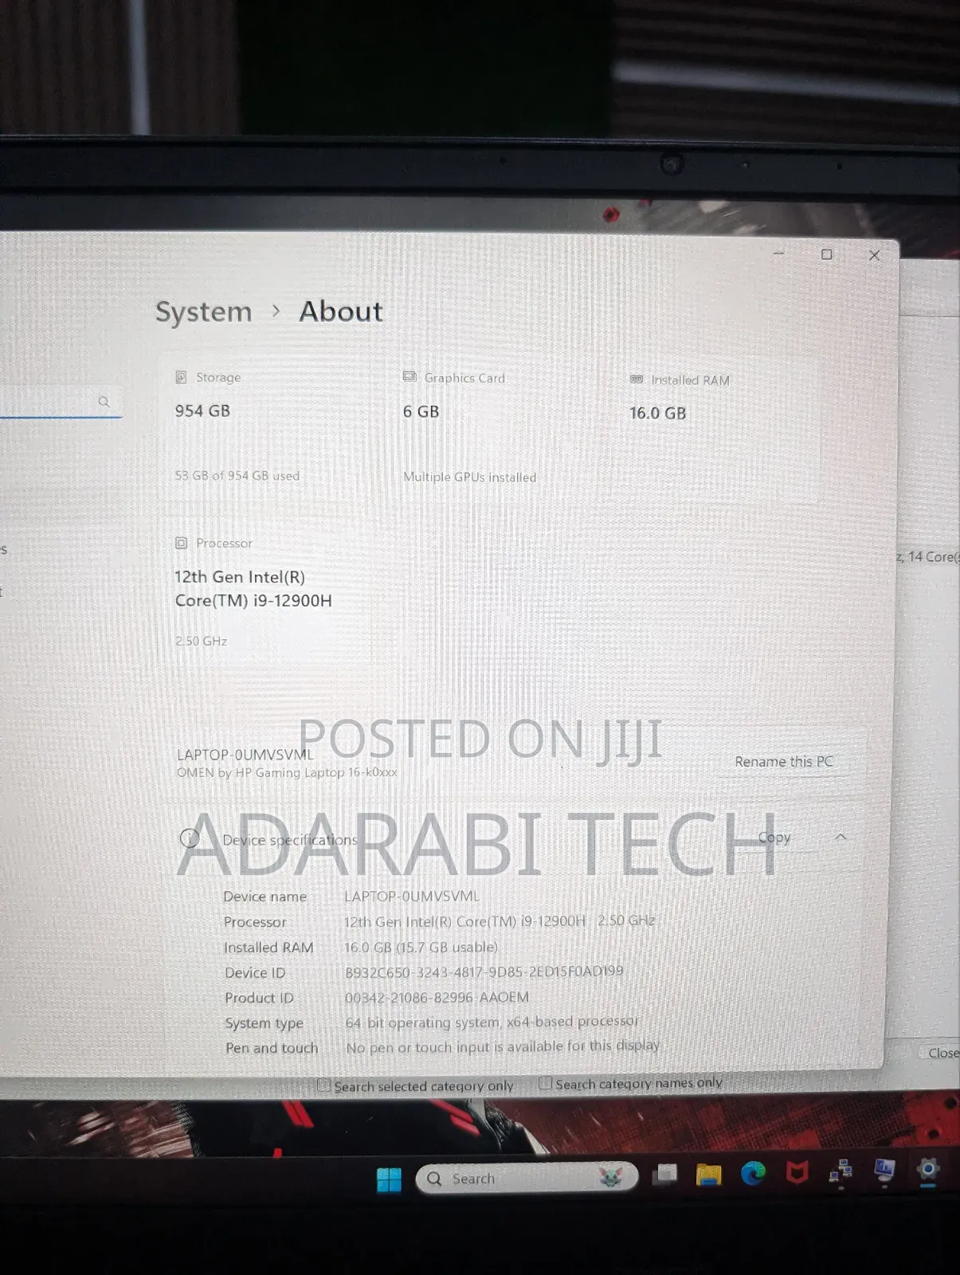The image size is (960, 1275).
Task: Minimize the Settings window
Action: (x=779, y=253)
